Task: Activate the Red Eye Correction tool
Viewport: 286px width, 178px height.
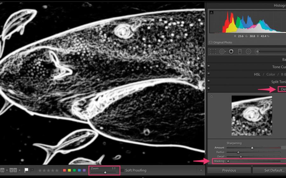Action: 231,51
